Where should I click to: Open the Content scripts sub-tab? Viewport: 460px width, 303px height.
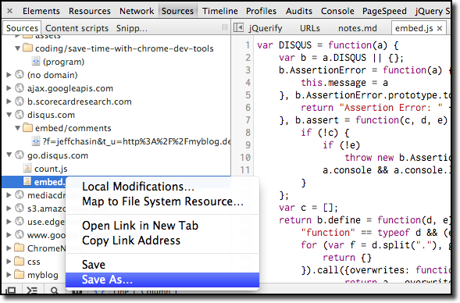pos(77,28)
